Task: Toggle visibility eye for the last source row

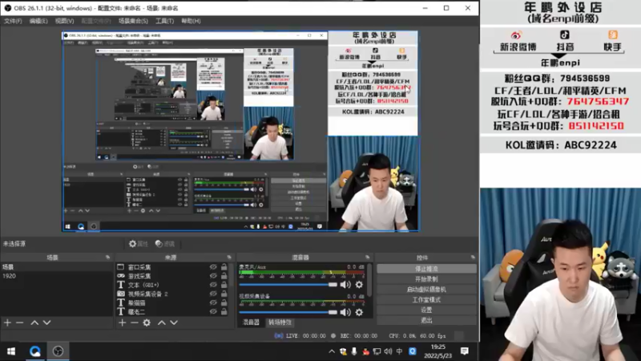Action: pos(213,311)
